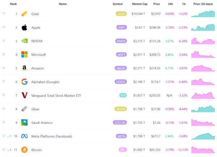Image resolution: width=217 pixels, height=157 pixels.
Task: Click the Bitcoin logo icon
Action: (x=24, y=149)
